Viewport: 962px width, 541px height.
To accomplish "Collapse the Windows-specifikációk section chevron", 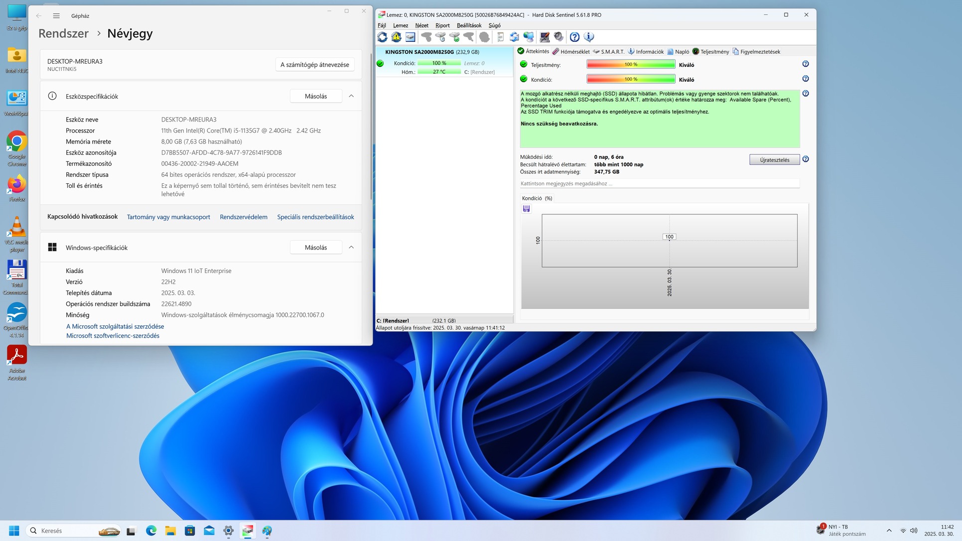I will [351, 248].
